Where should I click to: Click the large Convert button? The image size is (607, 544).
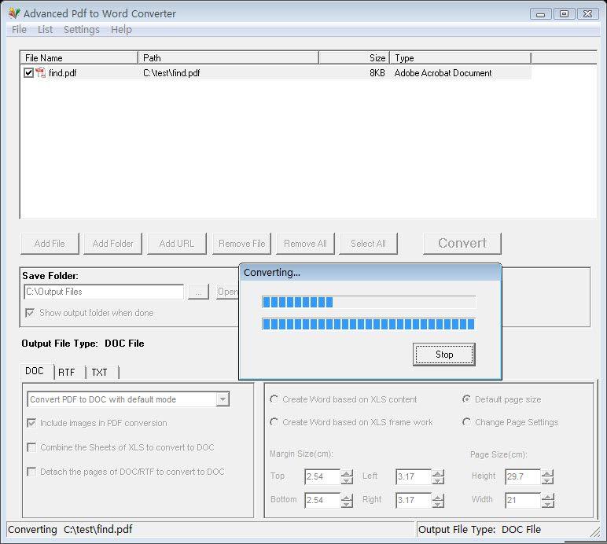pos(462,244)
